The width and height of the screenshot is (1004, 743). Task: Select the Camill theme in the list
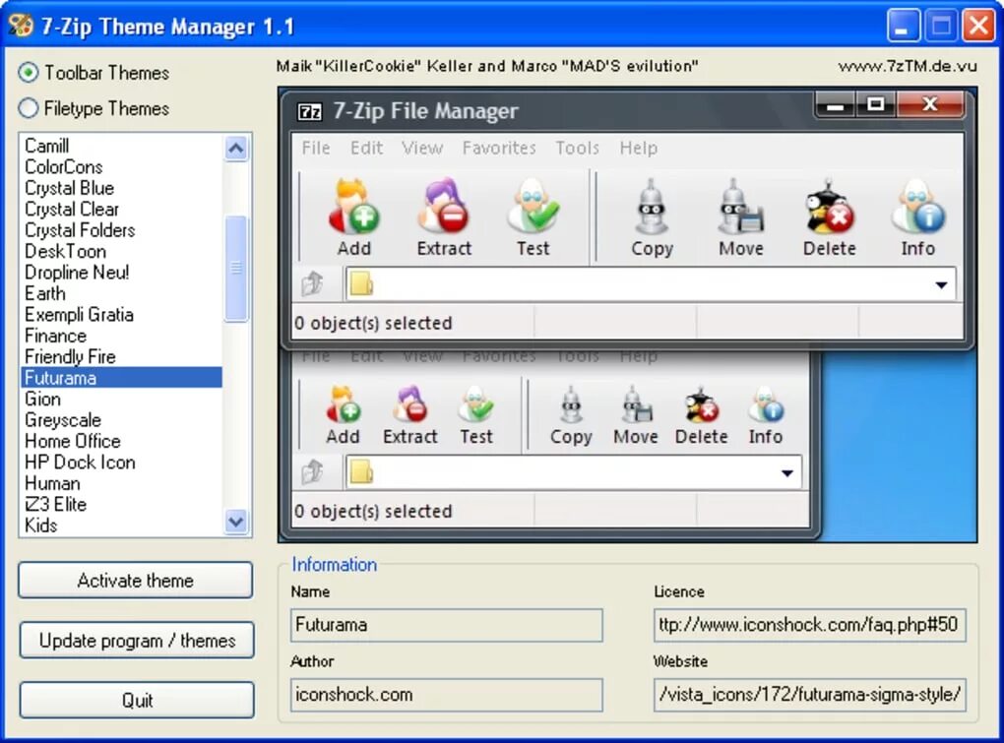(x=122, y=146)
